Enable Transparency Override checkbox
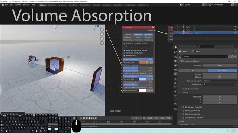Image resolution: width=238 pixels, height=133 pixels. (x=183, y=117)
